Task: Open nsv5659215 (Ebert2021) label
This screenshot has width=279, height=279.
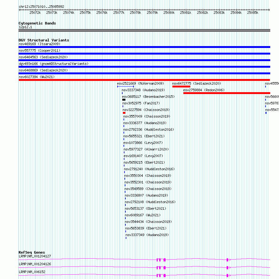Action: point(144,162)
